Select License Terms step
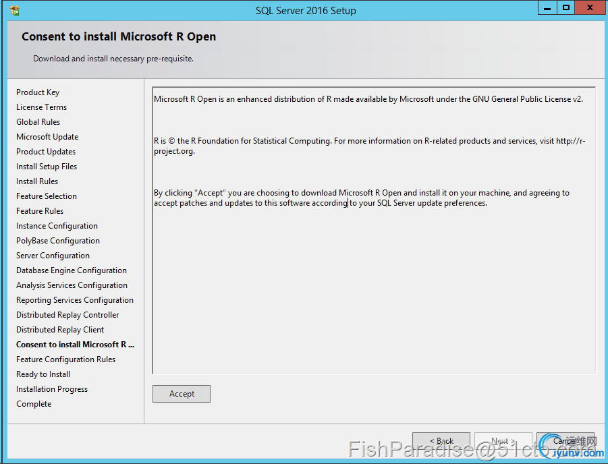The width and height of the screenshot is (608, 464). click(41, 107)
